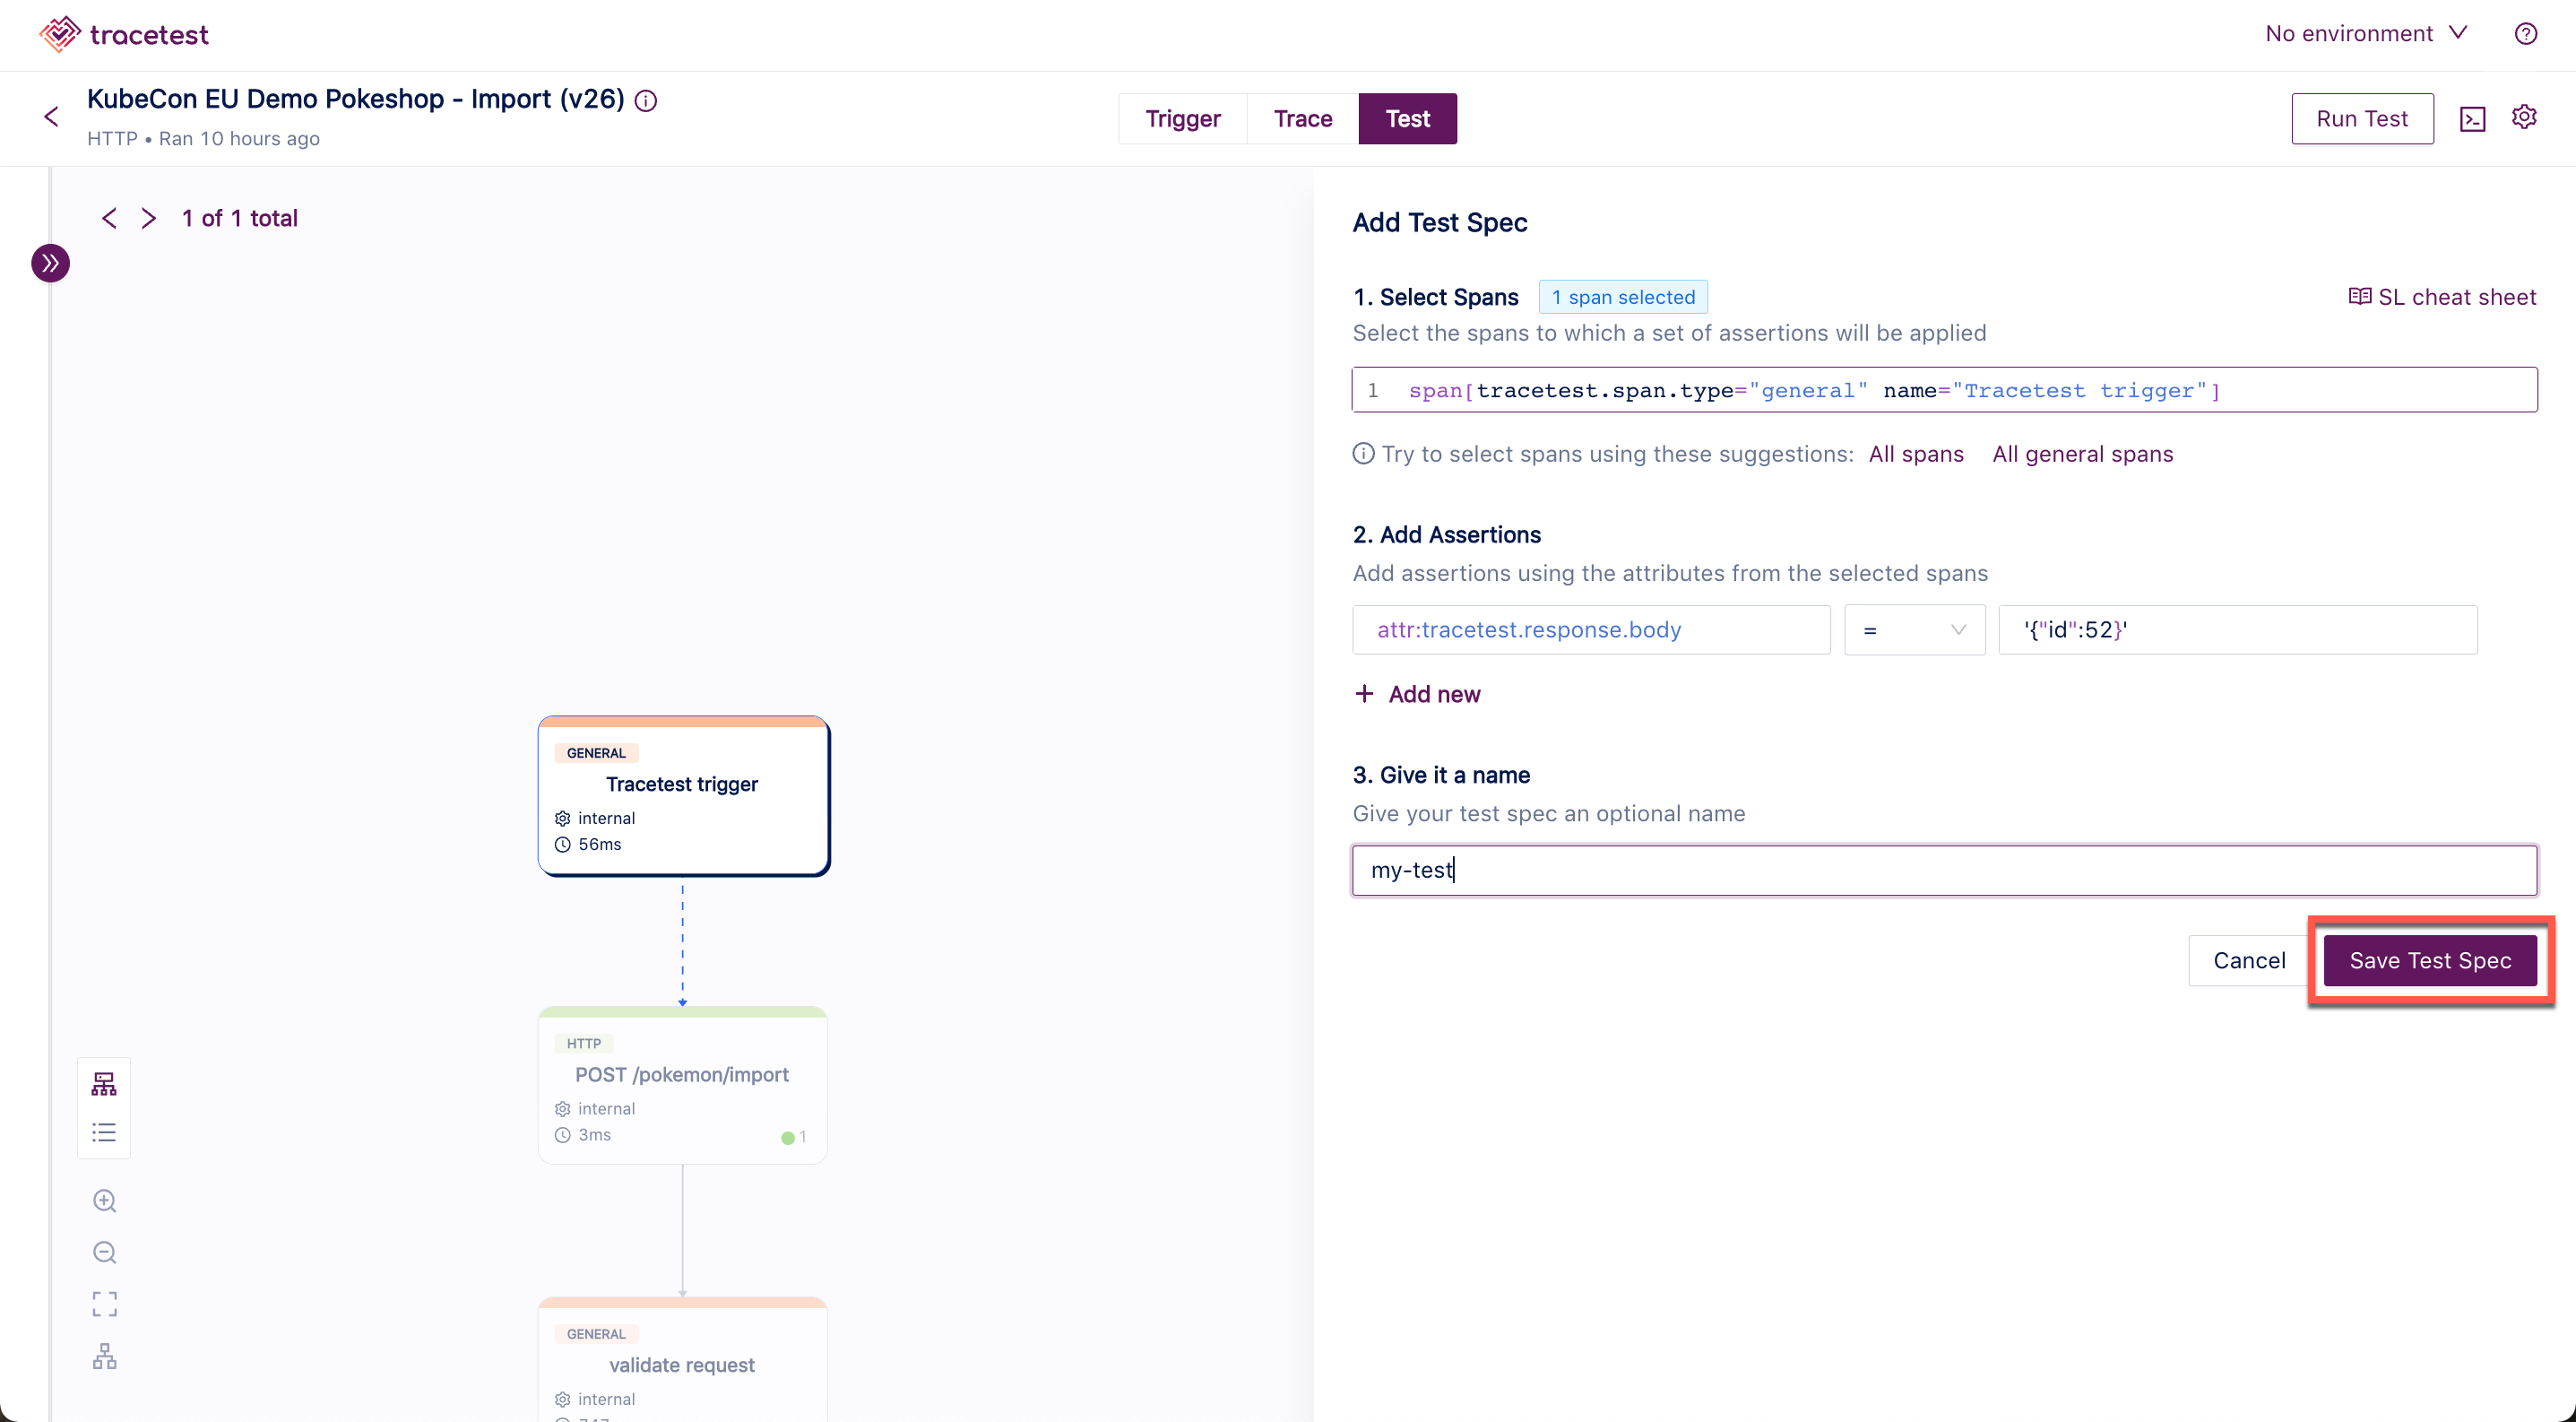Image resolution: width=2576 pixels, height=1422 pixels.
Task: Click Add new assertion
Action: (1417, 694)
